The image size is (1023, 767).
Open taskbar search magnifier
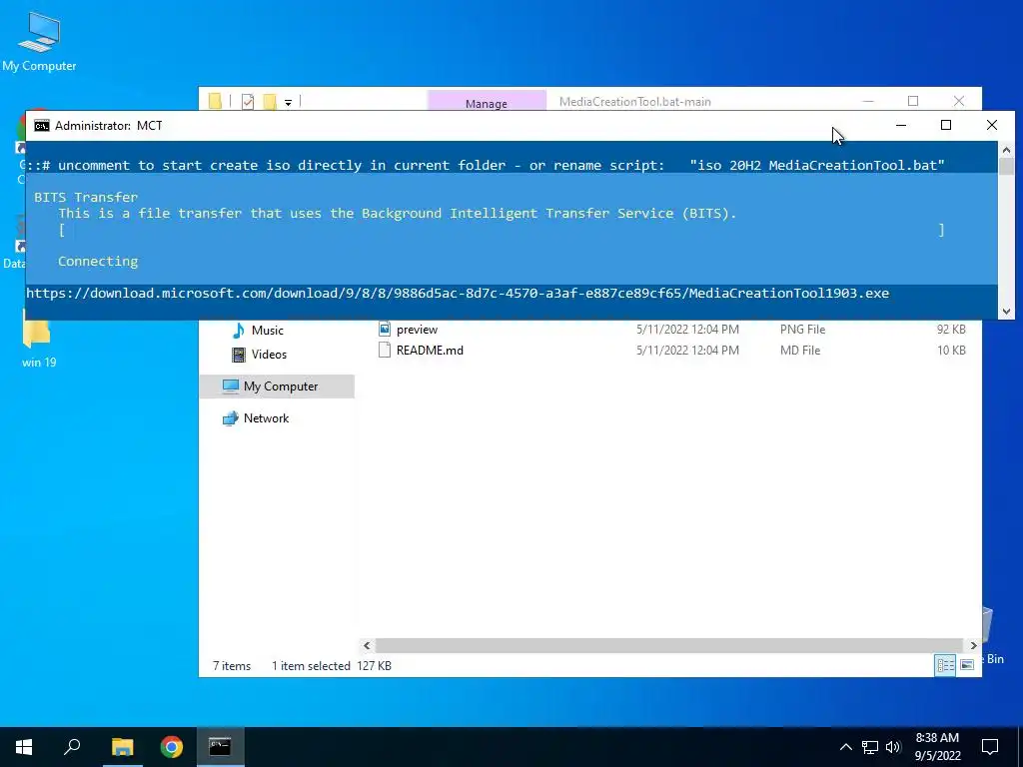tap(72, 747)
